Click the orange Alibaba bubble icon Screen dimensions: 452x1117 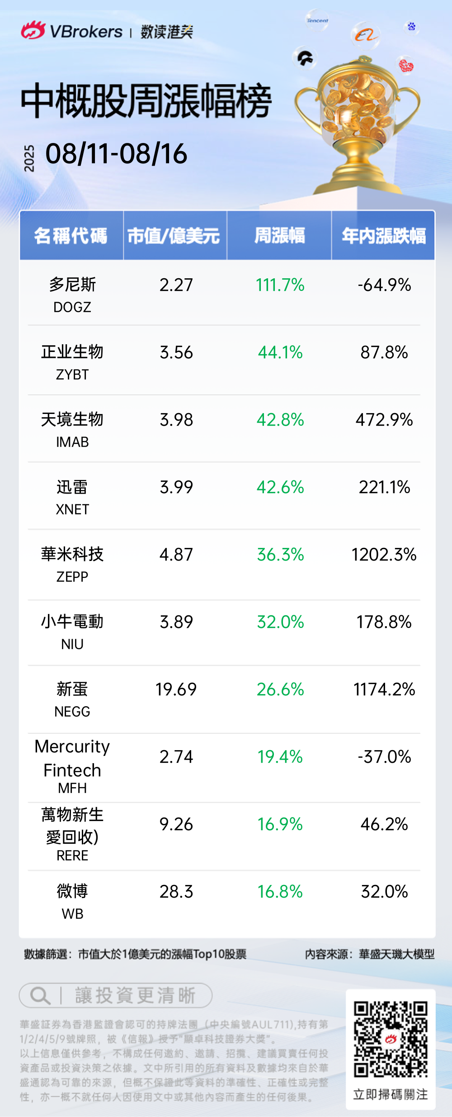[x=365, y=35]
